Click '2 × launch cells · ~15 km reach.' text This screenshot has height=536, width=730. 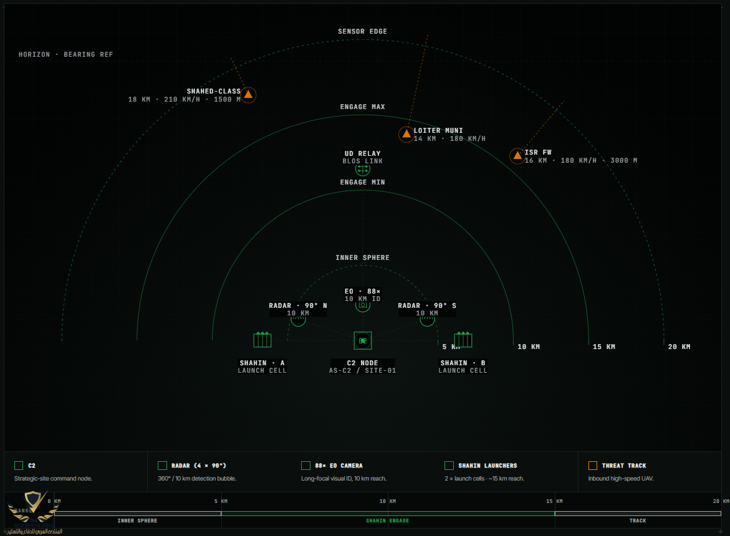[484, 478]
